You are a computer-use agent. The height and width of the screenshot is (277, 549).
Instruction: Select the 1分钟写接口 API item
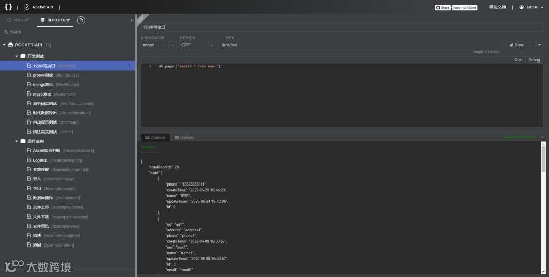67,66
